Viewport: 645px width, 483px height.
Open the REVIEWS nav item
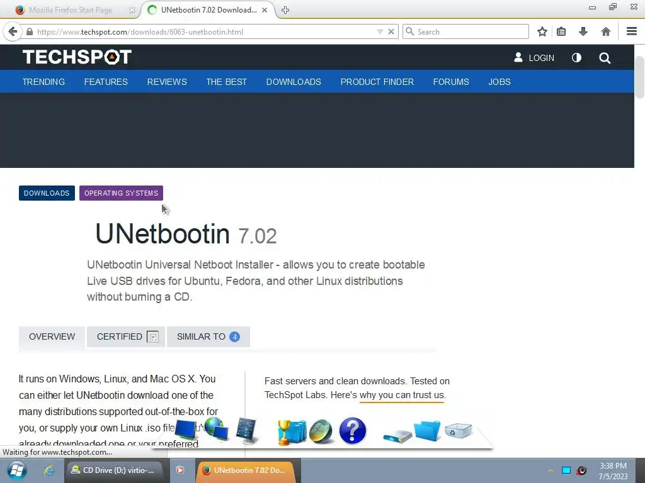pos(167,82)
